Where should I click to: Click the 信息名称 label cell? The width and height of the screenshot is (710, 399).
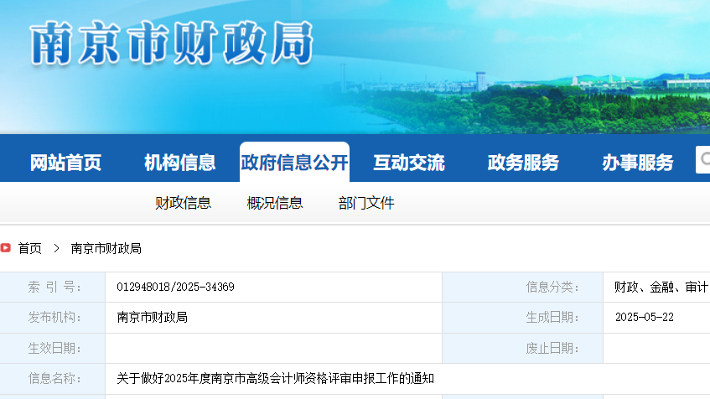point(53,379)
